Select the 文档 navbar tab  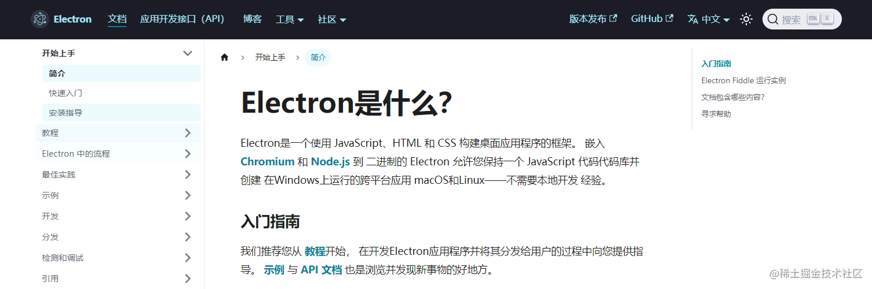(x=117, y=18)
